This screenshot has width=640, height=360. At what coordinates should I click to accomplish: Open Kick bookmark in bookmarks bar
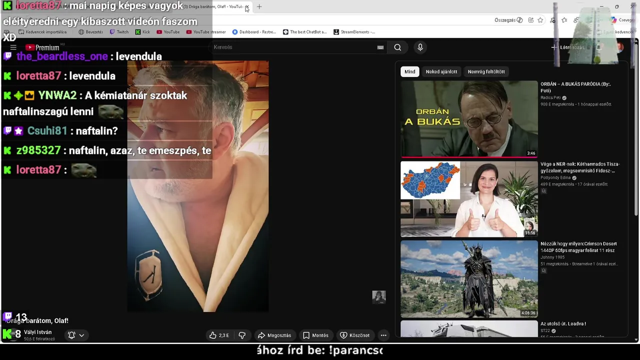pyautogui.click(x=142, y=32)
